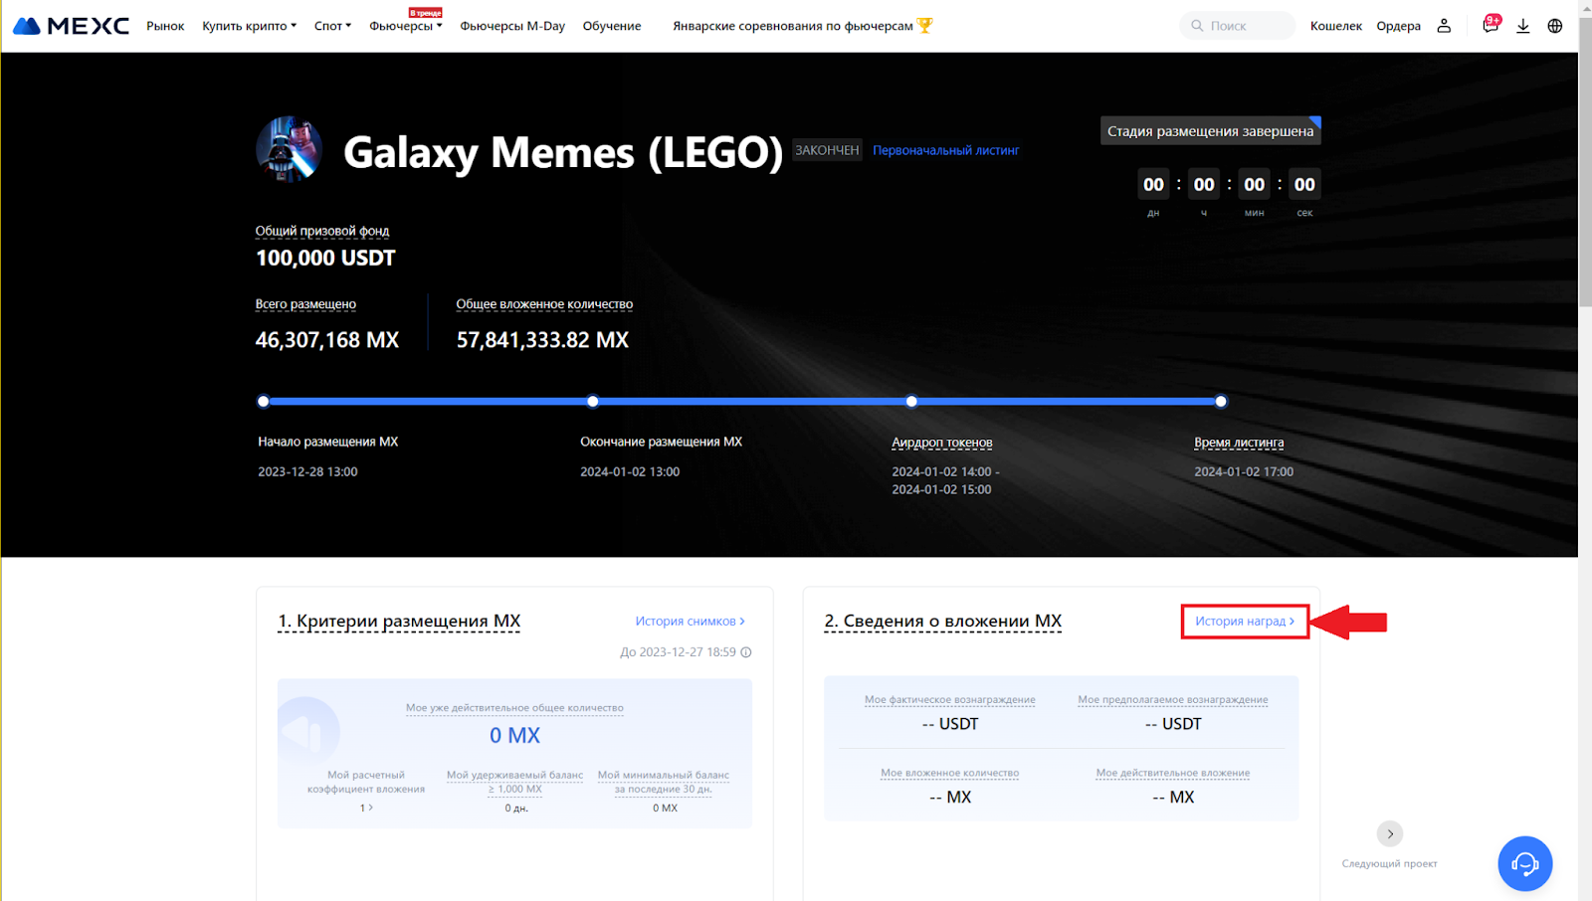The image size is (1592, 901).
Task: Open the user profile icon
Action: tap(1444, 26)
